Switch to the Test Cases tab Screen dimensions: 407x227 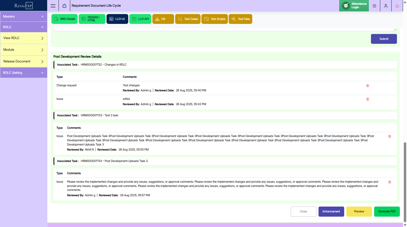pos(188,19)
